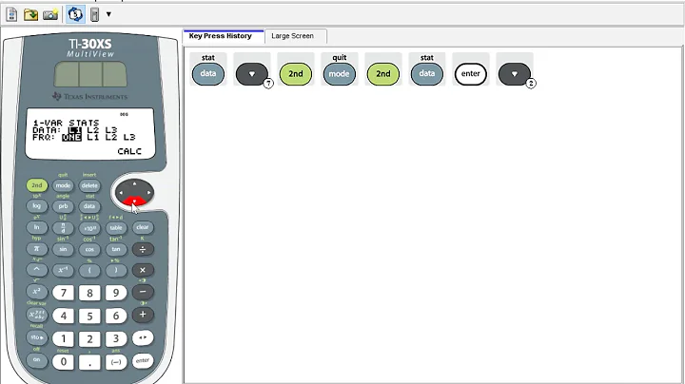This screenshot has height=384, width=685.
Task: Click the tan key on calculator
Action: 116,249
